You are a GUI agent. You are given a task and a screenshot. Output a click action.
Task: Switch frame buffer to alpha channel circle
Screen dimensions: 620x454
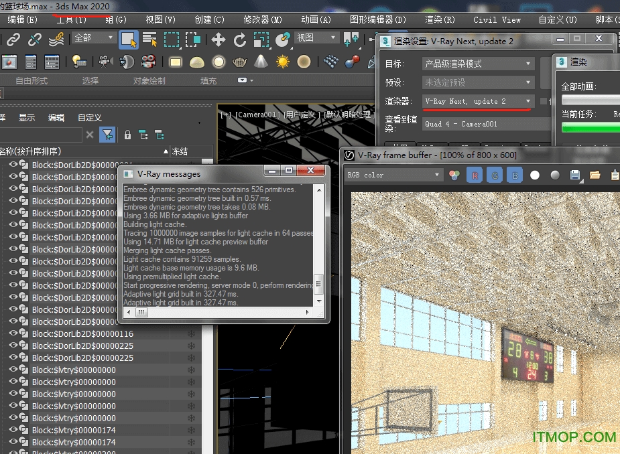(x=535, y=175)
